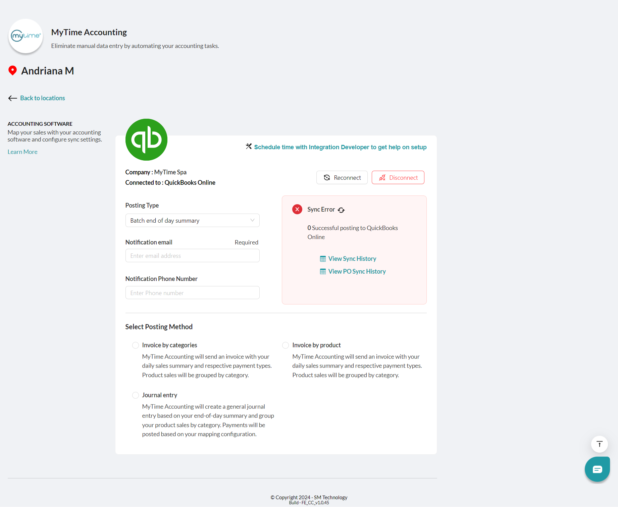Click Company : MyTime Spa text
The width and height of the screenshot is (618, 507).
(156, 172)
